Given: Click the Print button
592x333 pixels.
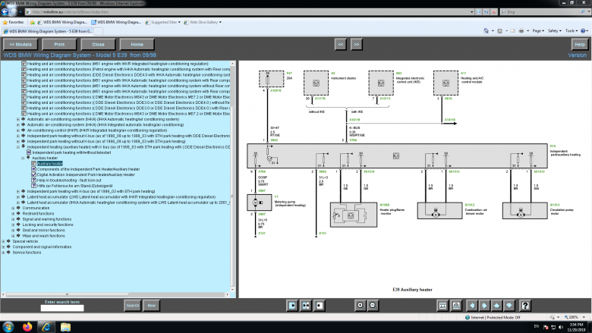Looking at the screenshot, I should 59,44.
